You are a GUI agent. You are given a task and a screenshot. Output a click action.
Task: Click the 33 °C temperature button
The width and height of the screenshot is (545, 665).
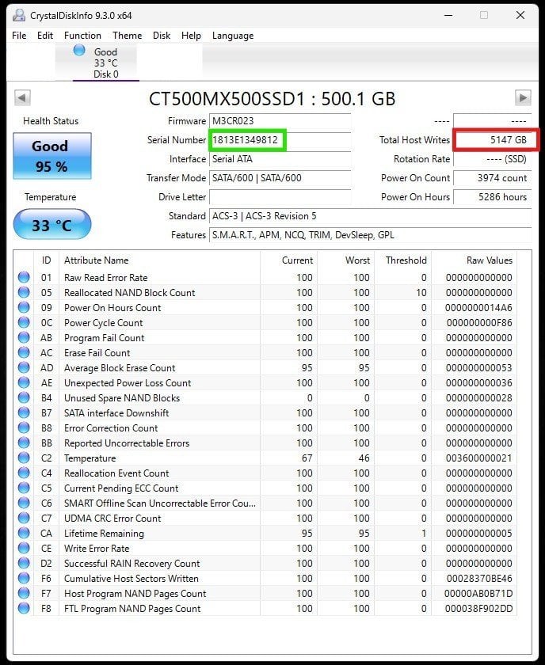pos(52,224)
